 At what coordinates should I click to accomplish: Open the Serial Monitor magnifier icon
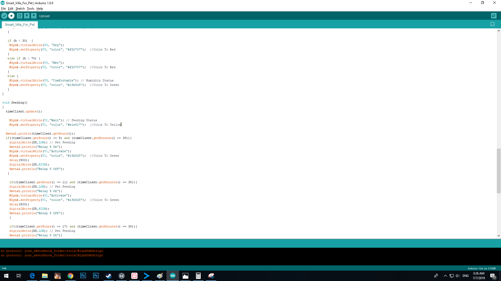[493, 16]
